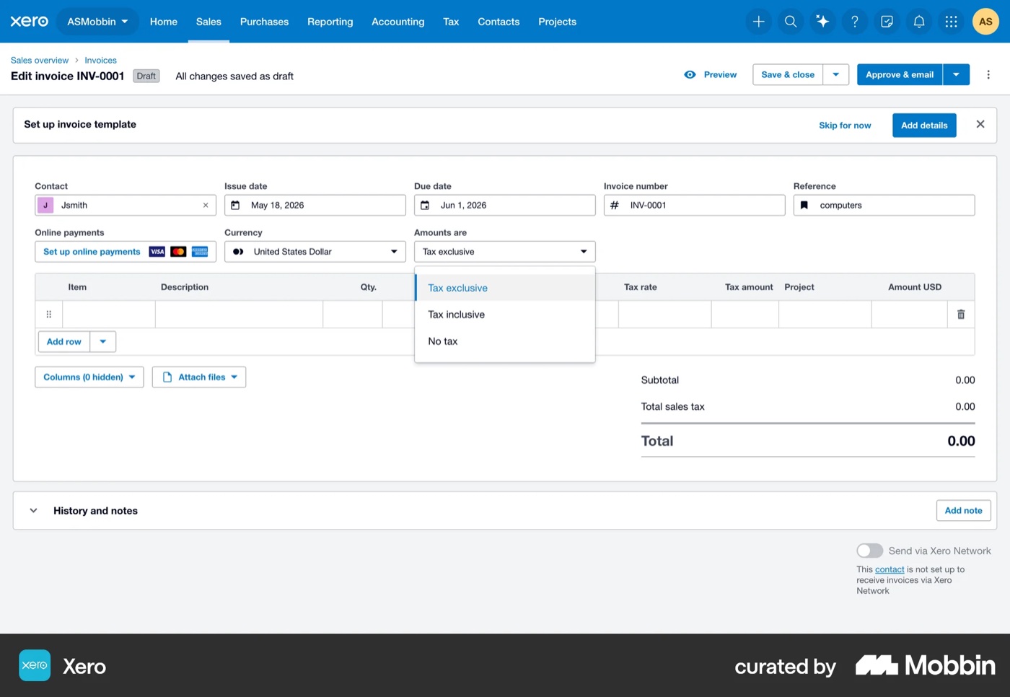
Task: Open the Purchases menu
Action: [264, 22]
